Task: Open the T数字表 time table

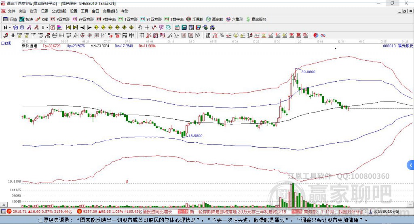Action: 174,19
